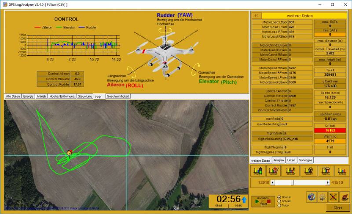
Task: Select the weitere Daten bottom tab
Action: [x=260, y=160]
